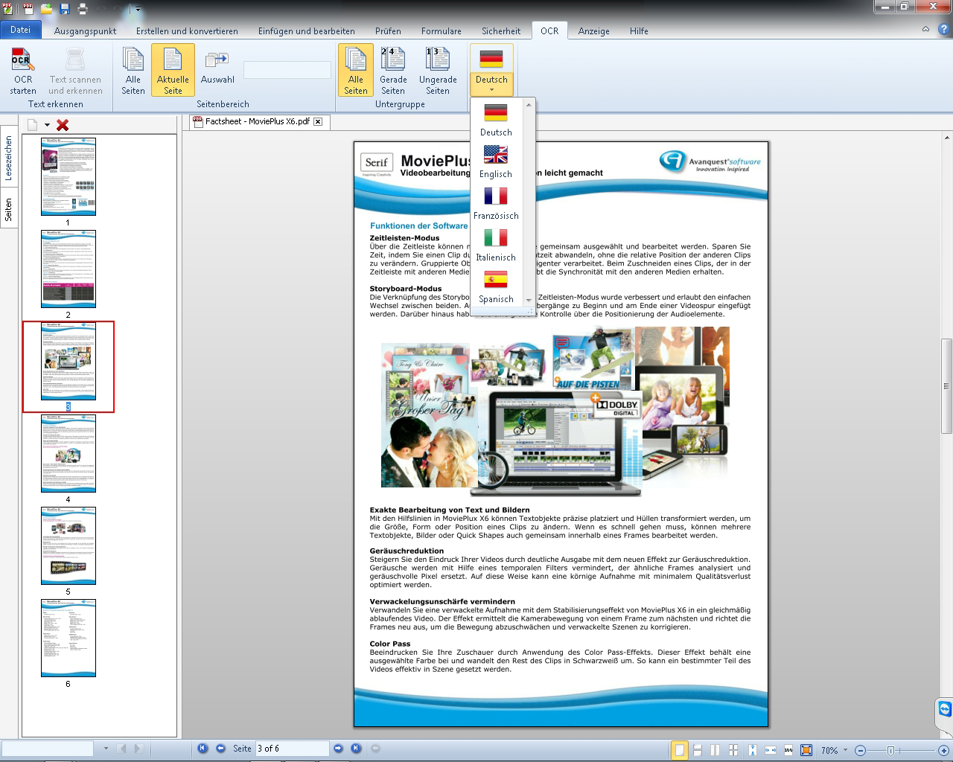Expand the quick access toolbar customize arrow
953x762 pixels.
(138, 10)
